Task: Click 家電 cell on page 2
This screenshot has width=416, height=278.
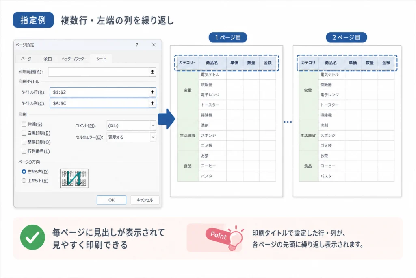Action: (x=308, y=90)
